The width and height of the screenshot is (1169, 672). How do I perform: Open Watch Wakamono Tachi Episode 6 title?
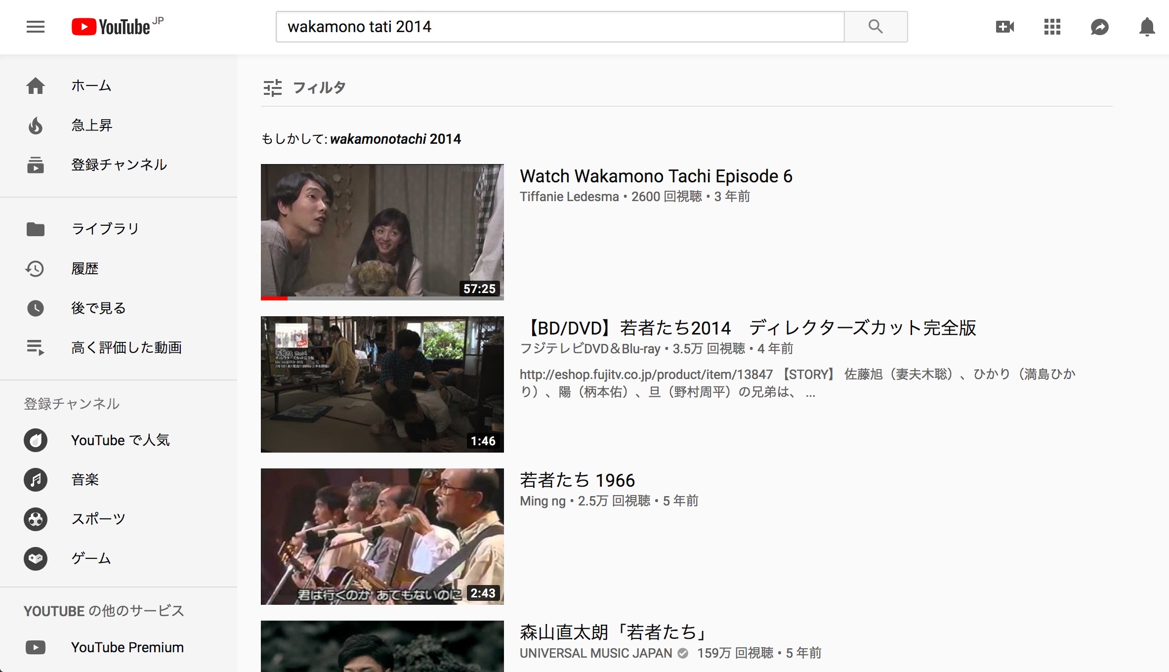tap(656, 176)
